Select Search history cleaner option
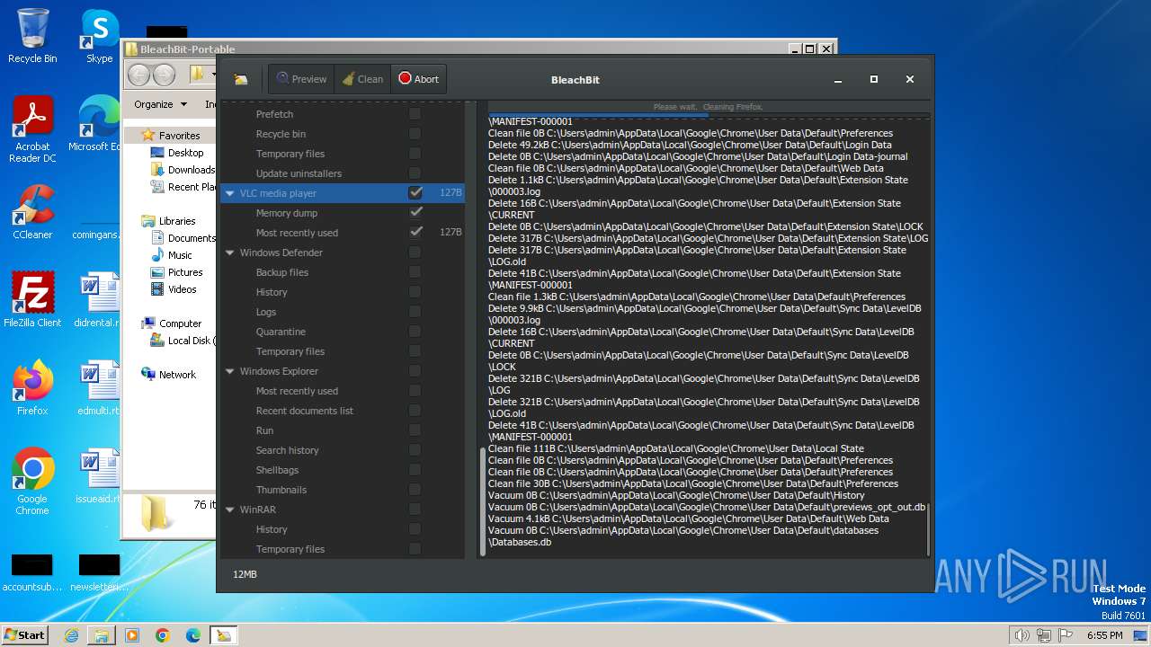 click(x=287, y=450)
